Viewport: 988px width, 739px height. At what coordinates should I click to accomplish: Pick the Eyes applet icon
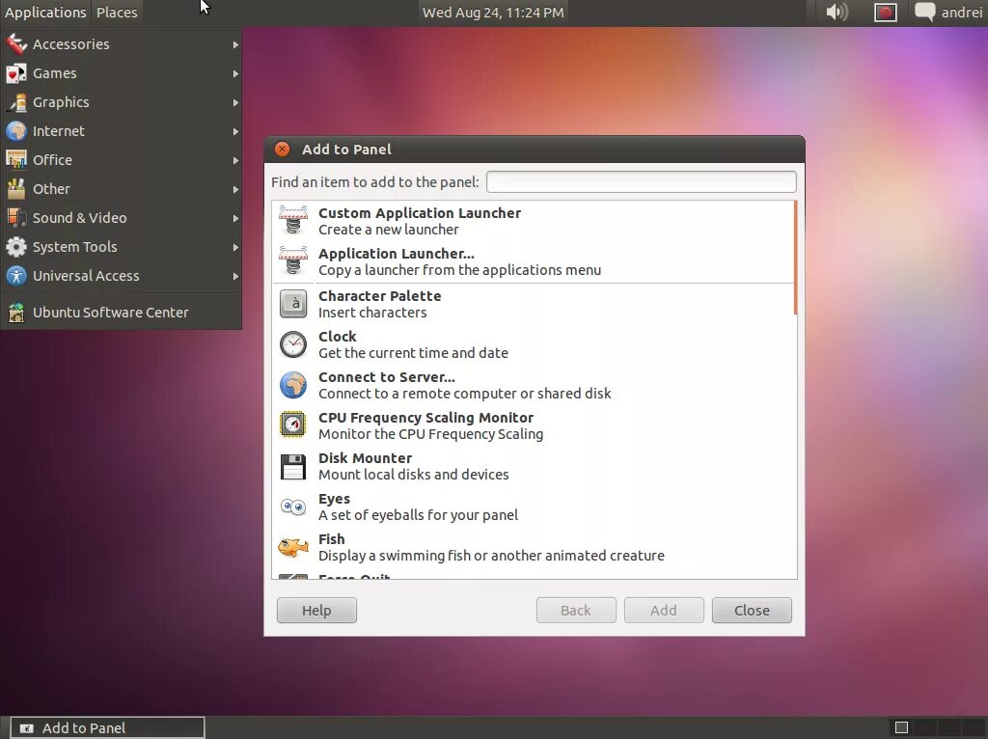(x=293, y=506)
